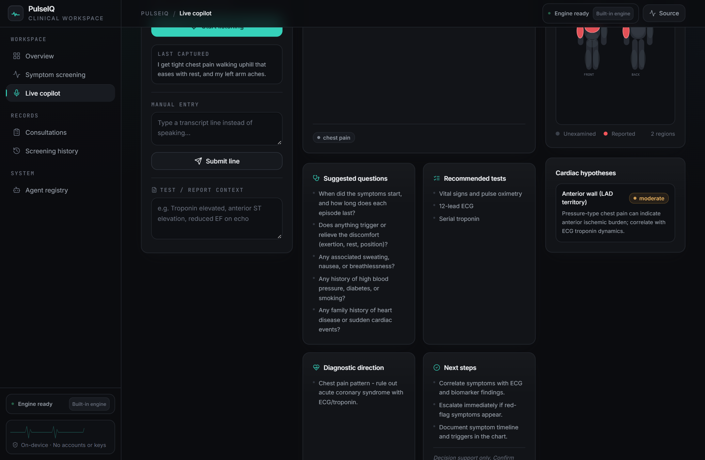The height and width of the screenshot is (460, 705).
Task: Click the Live copilot microphone icon
Action: (x=17, y=93)
